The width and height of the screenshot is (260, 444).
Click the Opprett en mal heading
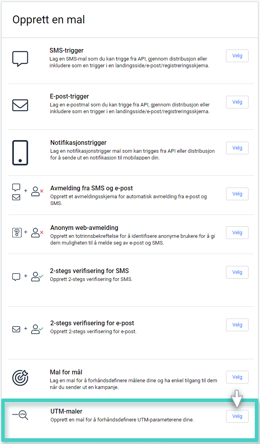pos(49,19)
